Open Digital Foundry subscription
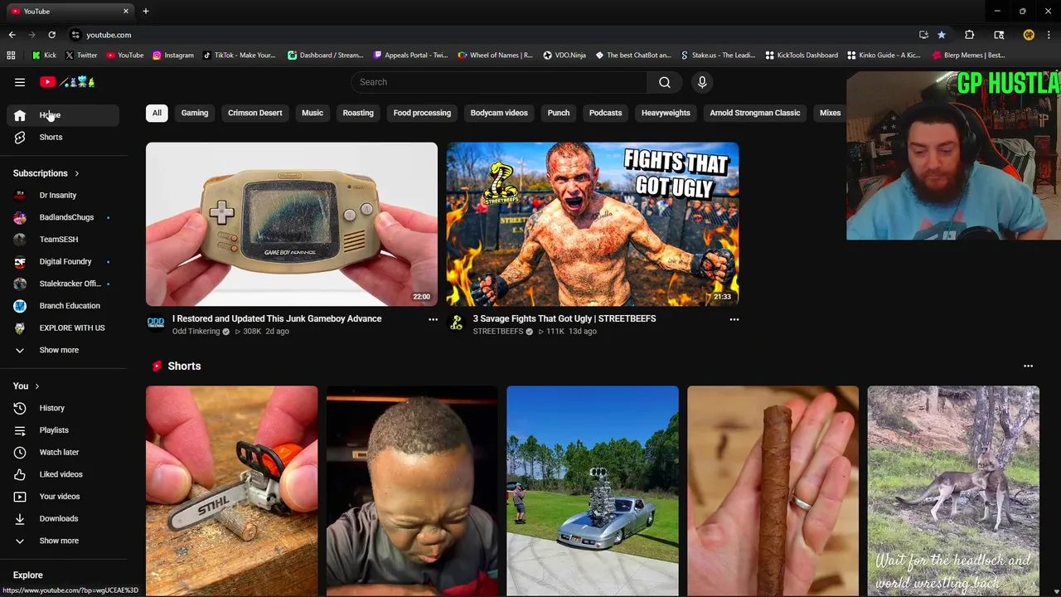Image resolution: width=1061 pixels, height=597 pixels. [63, 261]
